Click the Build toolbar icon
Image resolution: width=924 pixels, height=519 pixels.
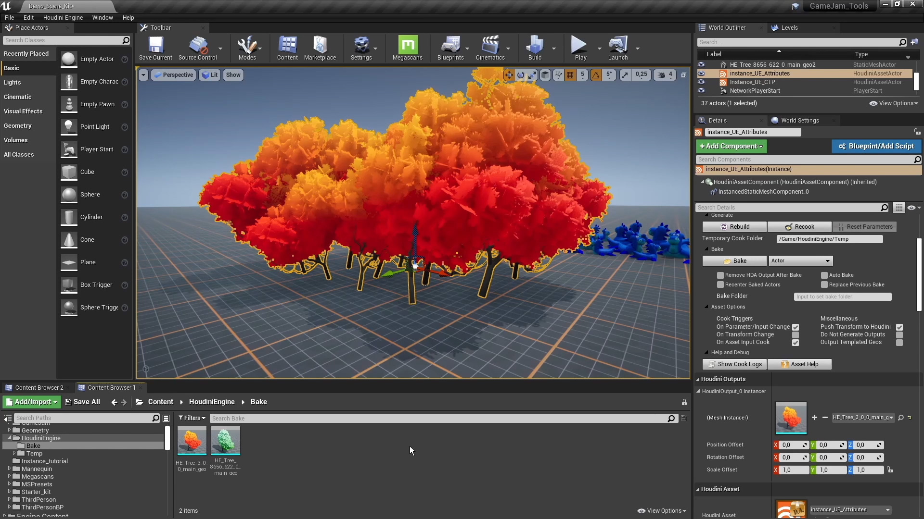(535, 48)
